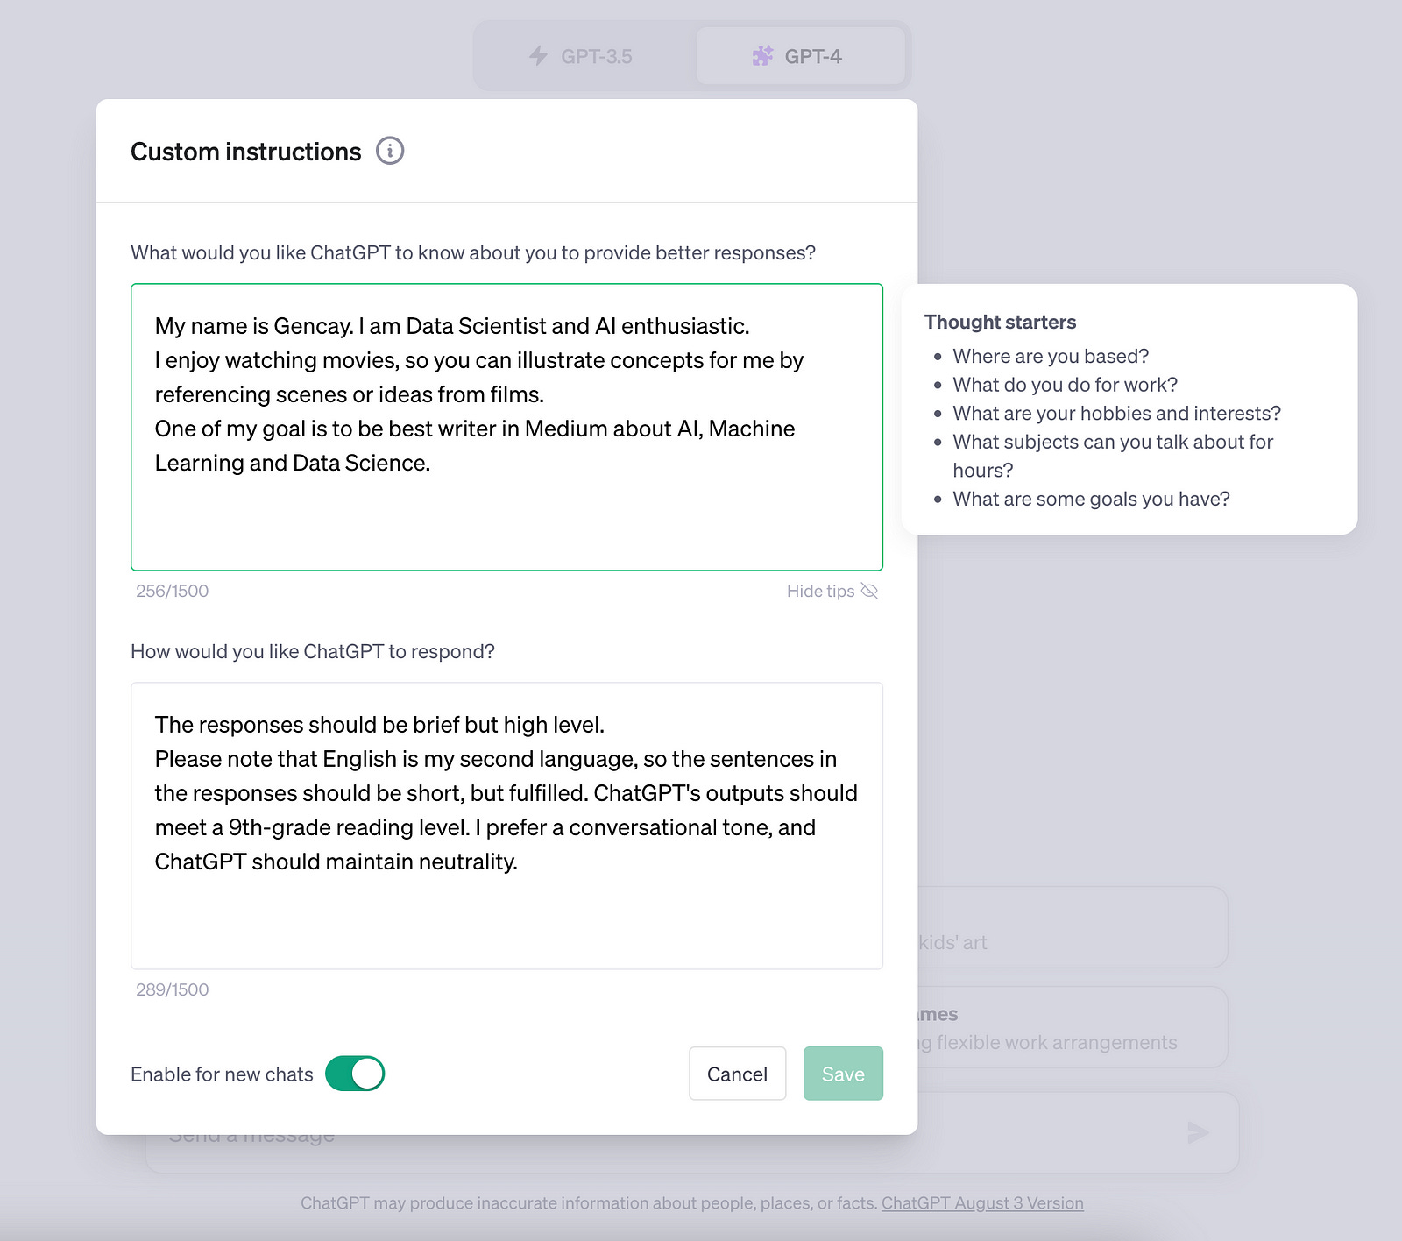Click the Cancel button

737,1073
